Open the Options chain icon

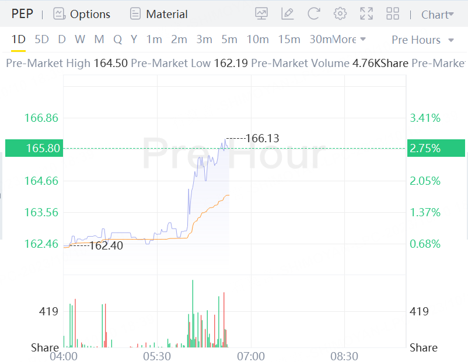click(x=59, y=14)
